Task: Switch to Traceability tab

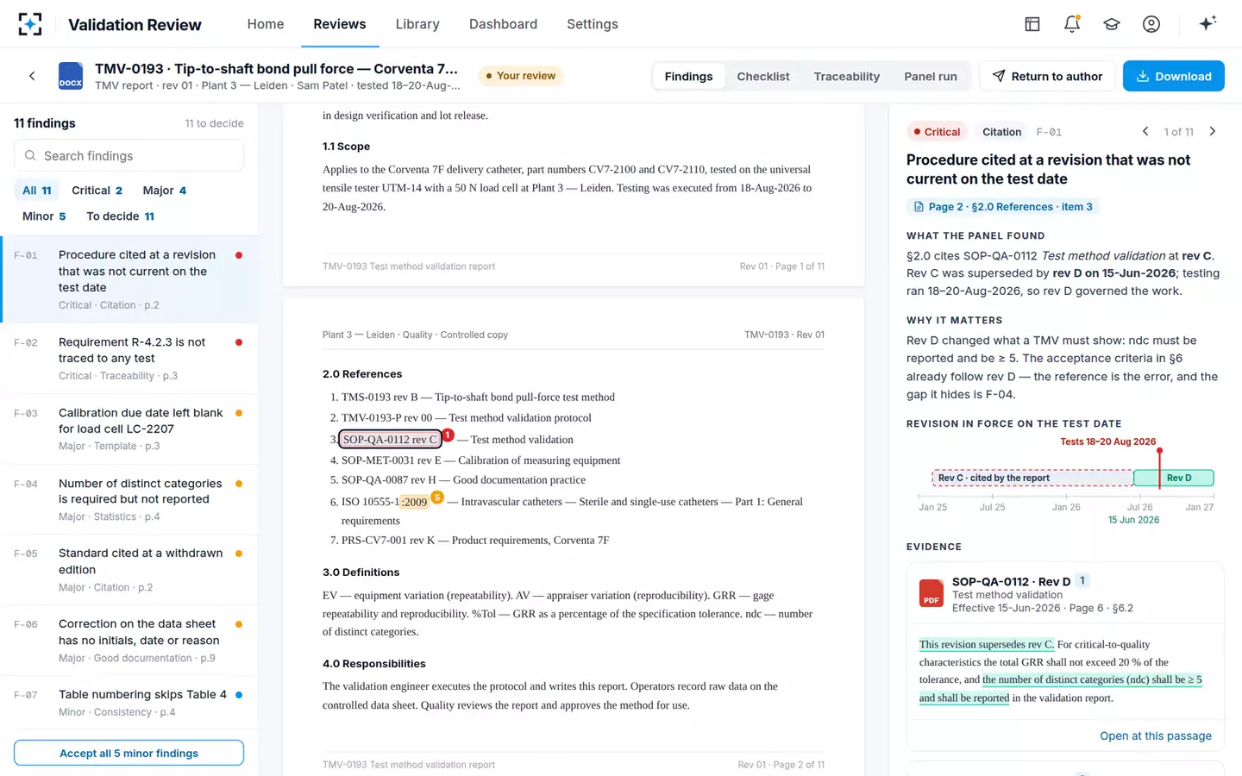Action: pyautogui.click(x=847, y=77)
